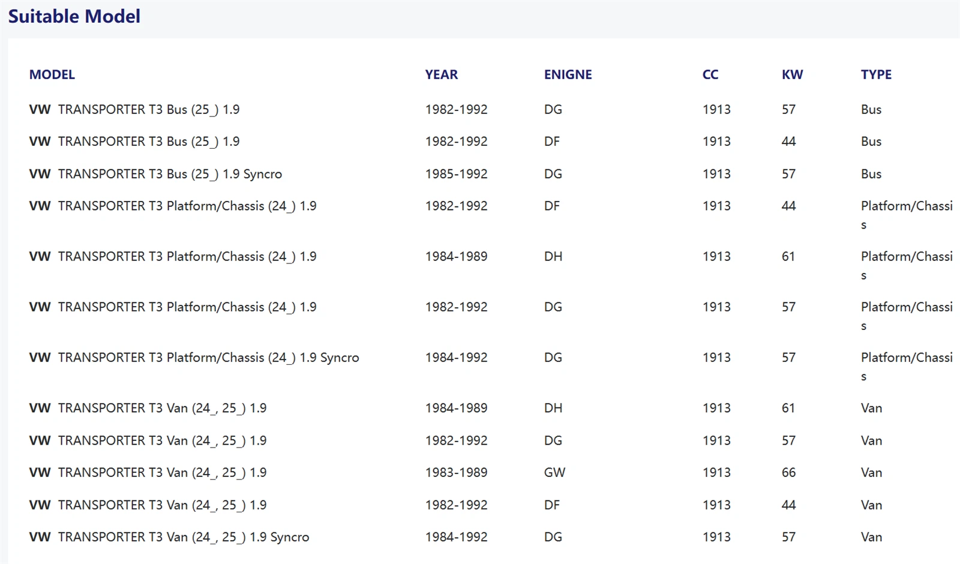960x564 pixels.
Task: Click '1984-1992' in the Platform/Chassis Syncro row
Action: tap(456, 358)
